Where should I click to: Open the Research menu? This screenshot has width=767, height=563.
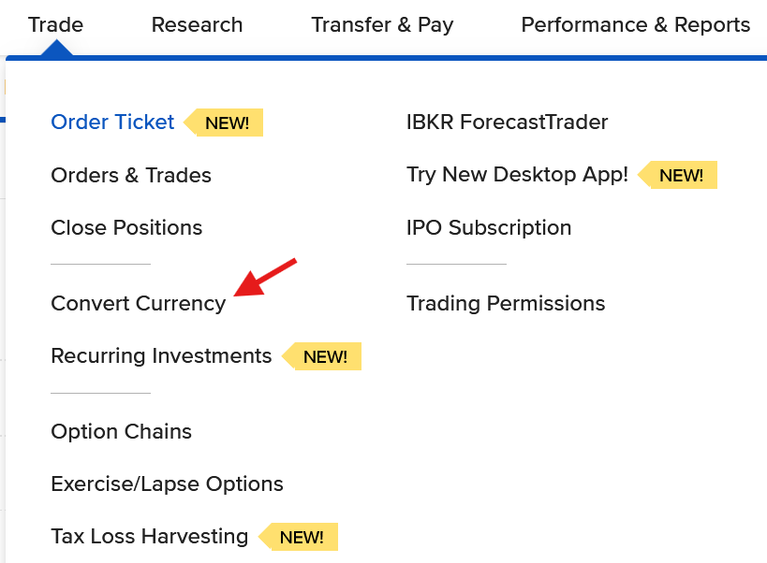pos(197,25)
